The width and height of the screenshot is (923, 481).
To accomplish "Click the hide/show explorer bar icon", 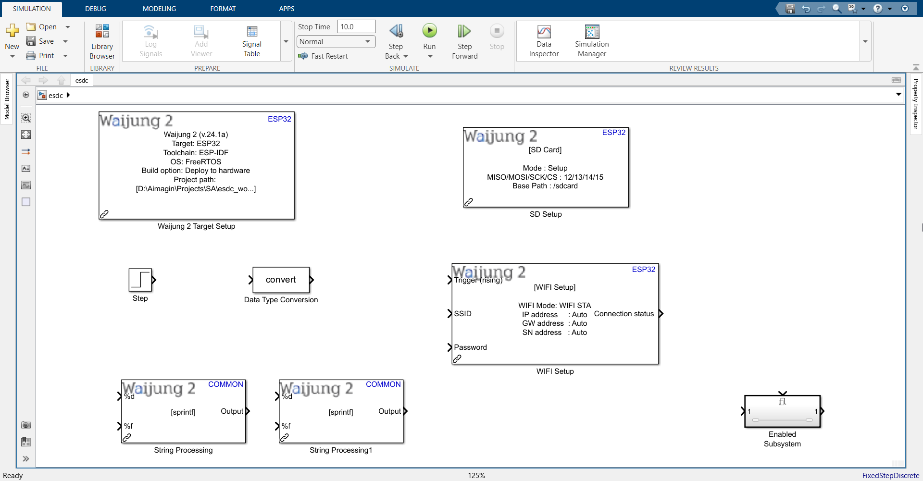I will coord(26,95).
